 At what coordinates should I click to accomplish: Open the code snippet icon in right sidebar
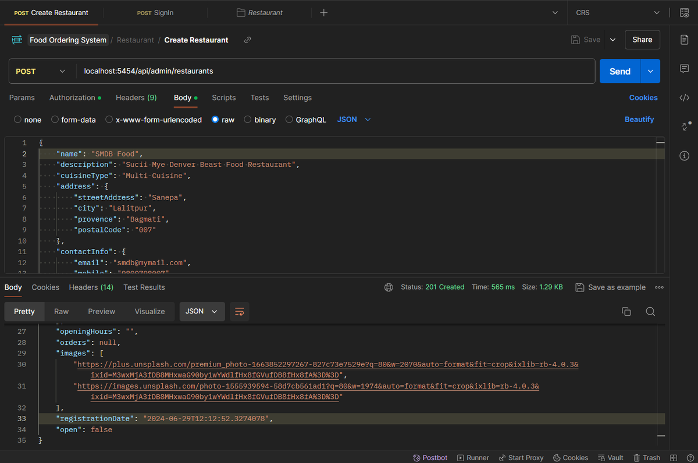pos(684,98)
